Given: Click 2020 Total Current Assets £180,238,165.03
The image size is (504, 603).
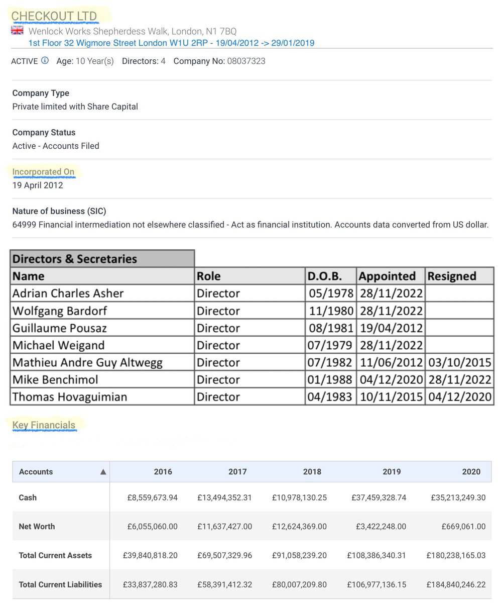Looking at the screenshot, I should [456, 556].
